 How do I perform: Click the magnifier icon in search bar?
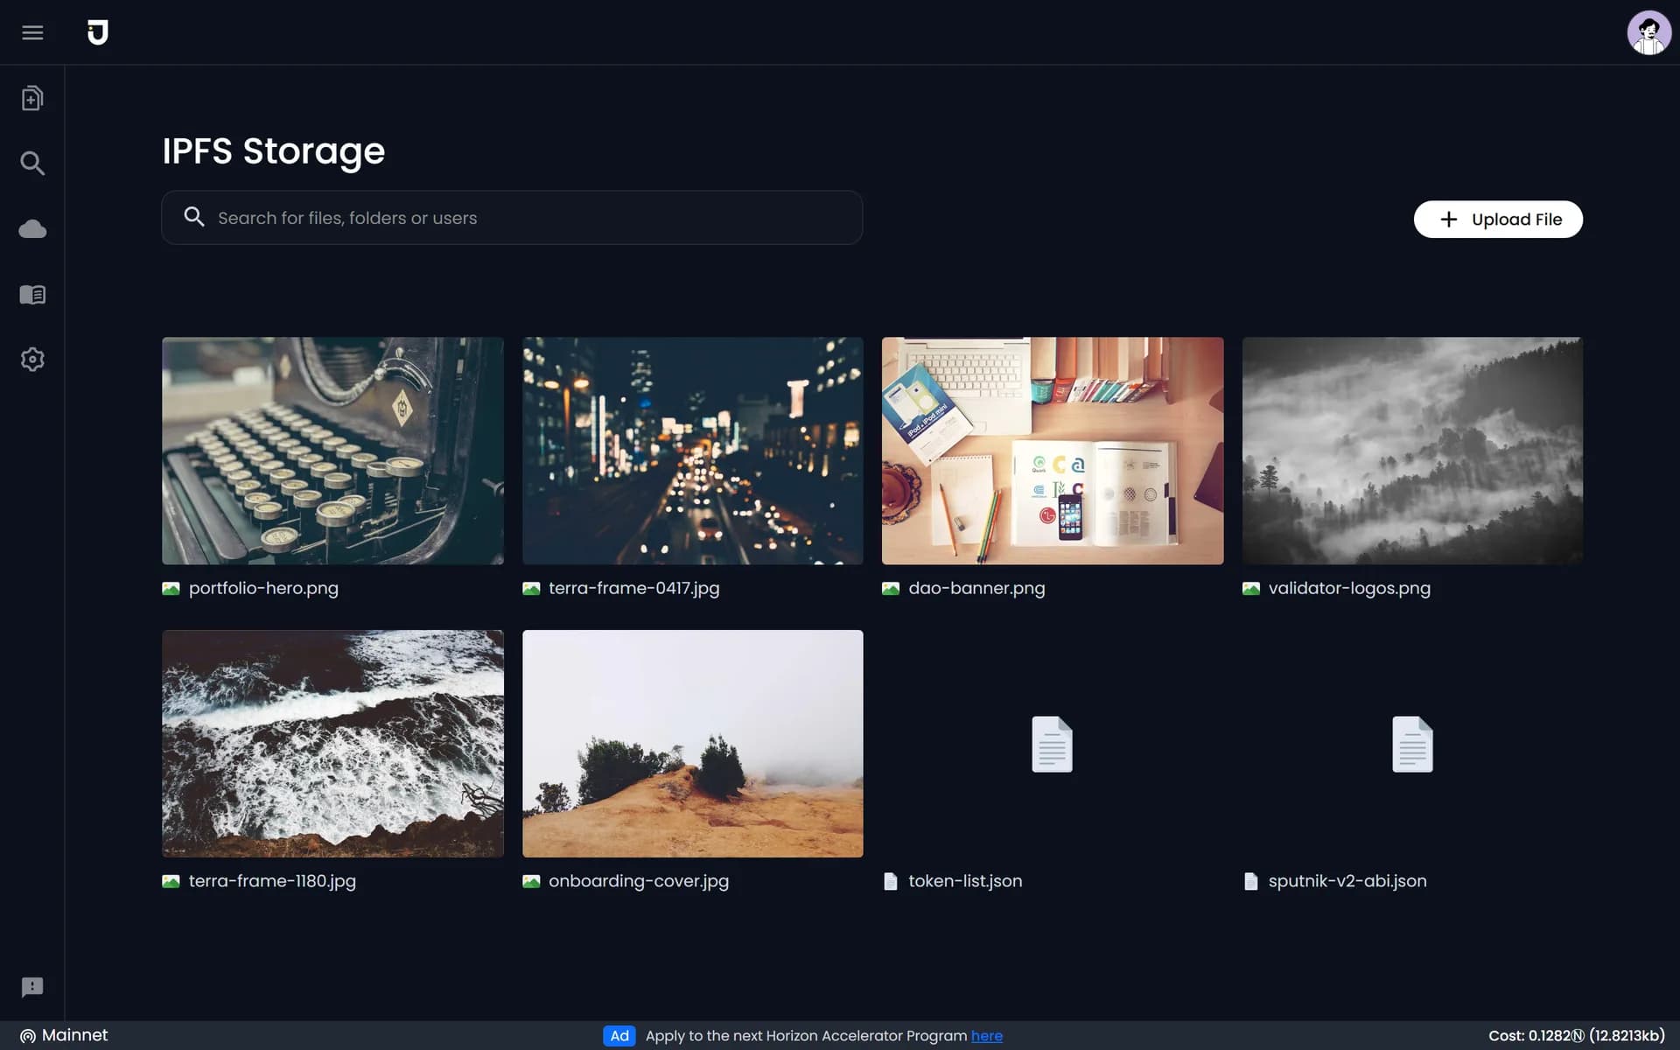[x=194, y=217]
